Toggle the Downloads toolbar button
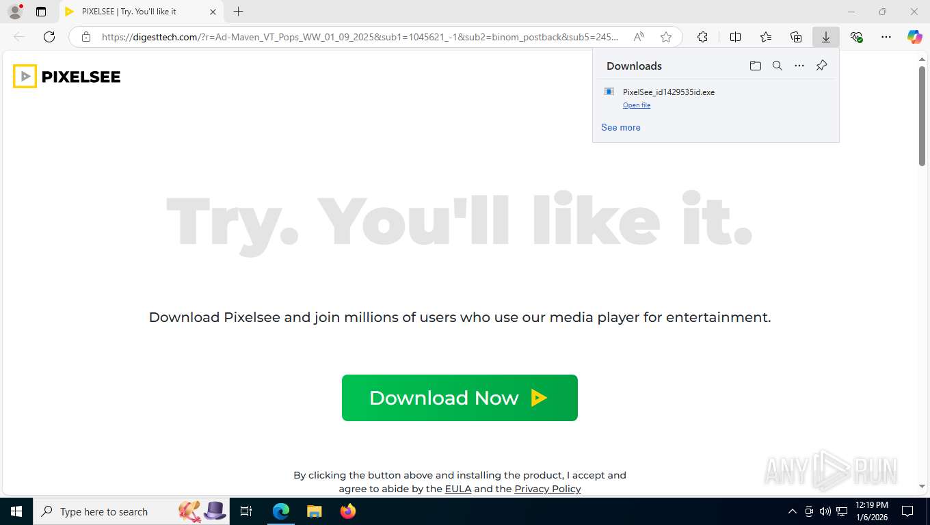Image resolution: width=930 pixels, height=525 pixels. click(x=826, y=37)
